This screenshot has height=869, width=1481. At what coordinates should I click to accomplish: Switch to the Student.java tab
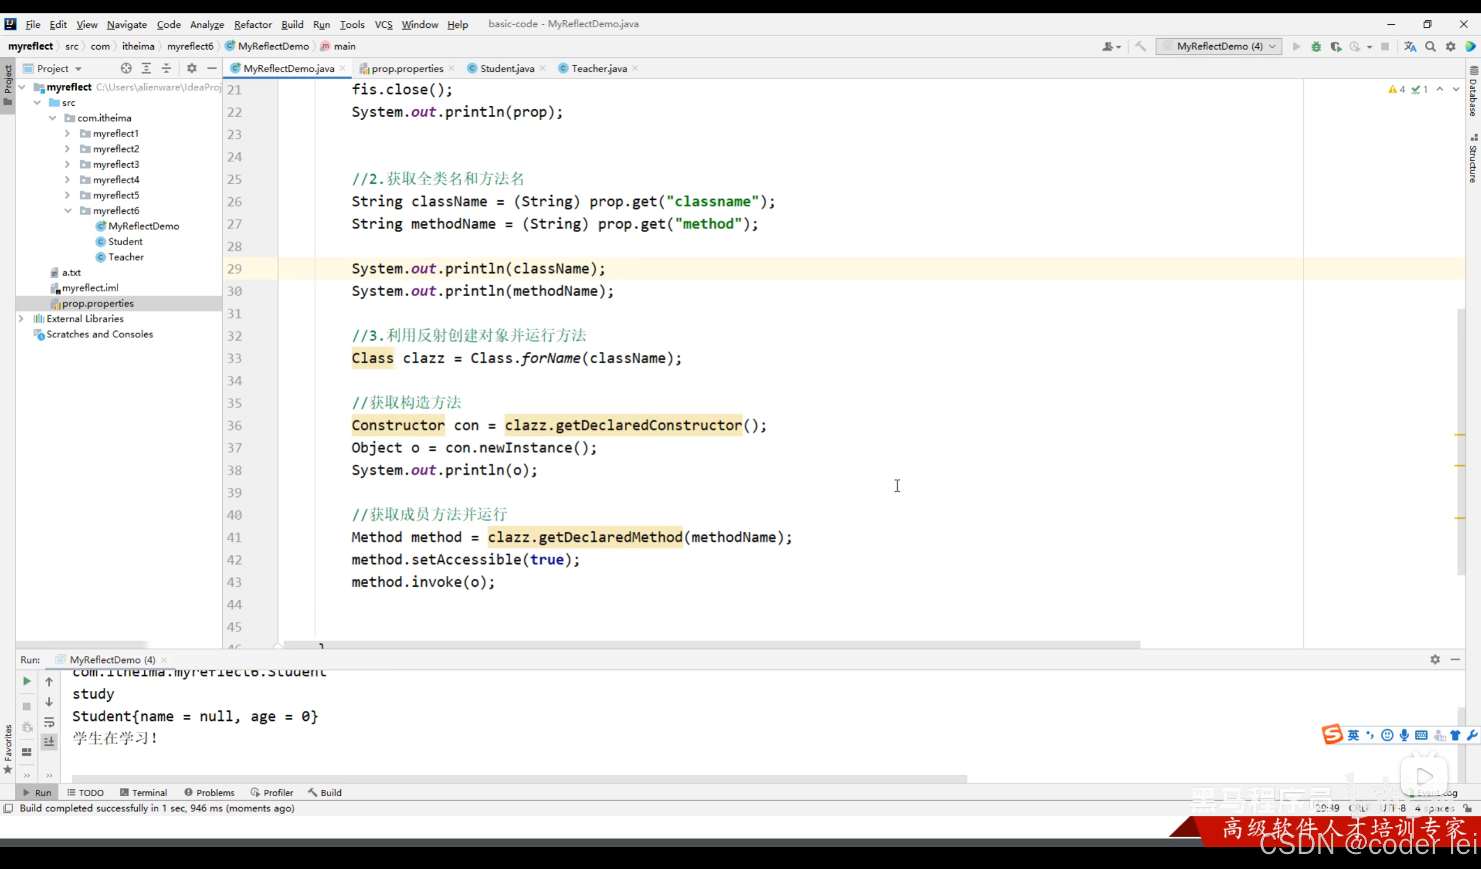pyautogui.click(x=506, y=69)
